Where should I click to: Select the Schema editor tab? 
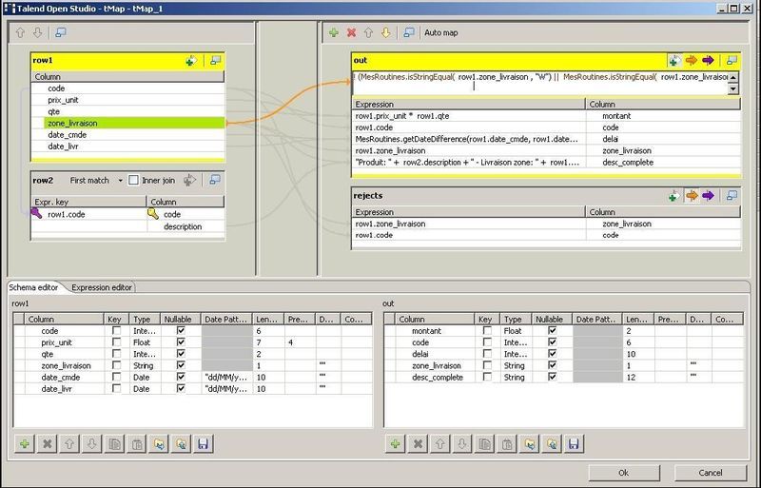pos(36,286)
